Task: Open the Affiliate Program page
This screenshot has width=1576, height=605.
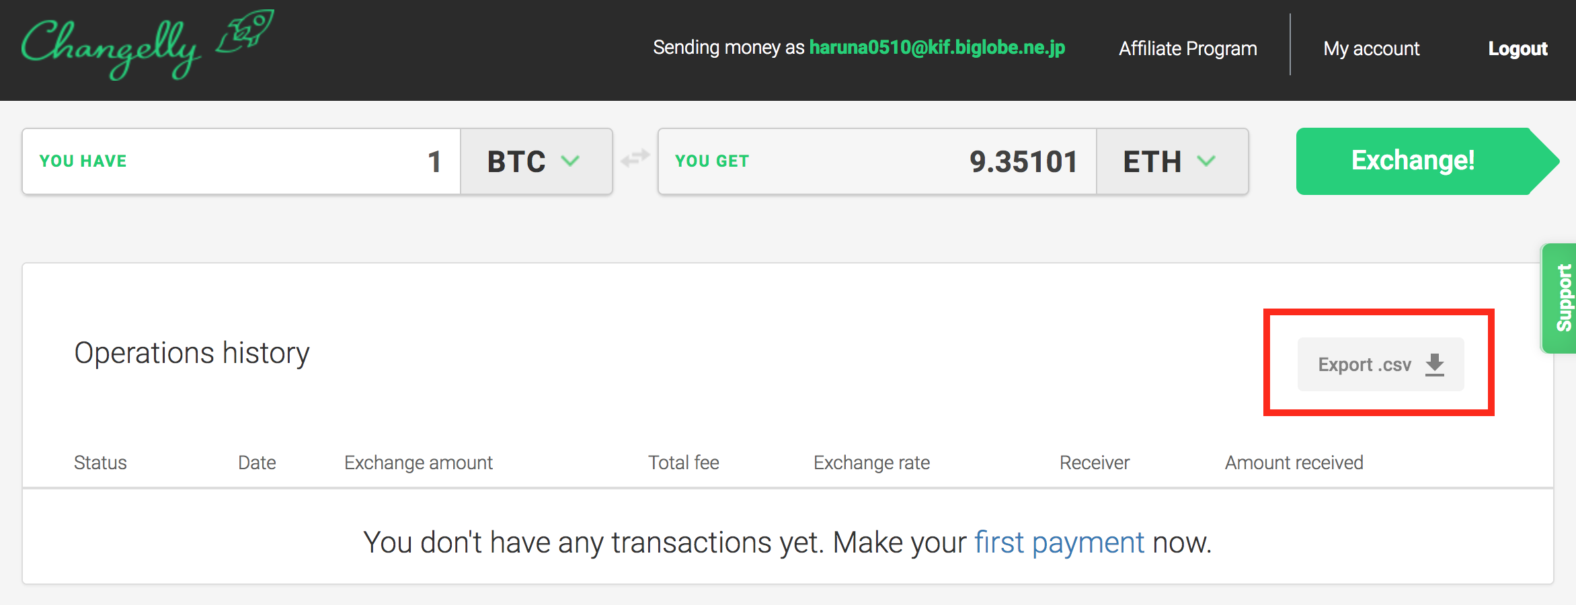Action: tap(1188, 48)
